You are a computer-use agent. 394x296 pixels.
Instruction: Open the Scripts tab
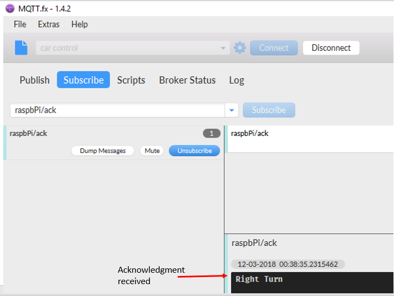click(131, 80)
